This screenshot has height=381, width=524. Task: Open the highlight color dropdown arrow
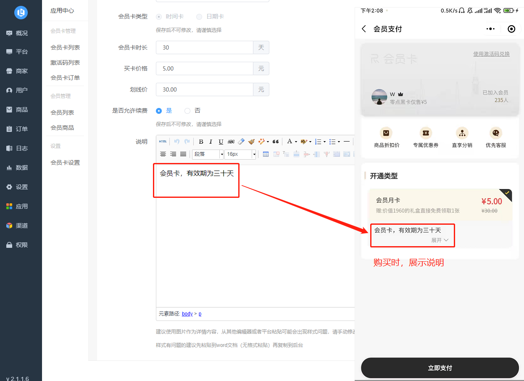click(310, 142)
